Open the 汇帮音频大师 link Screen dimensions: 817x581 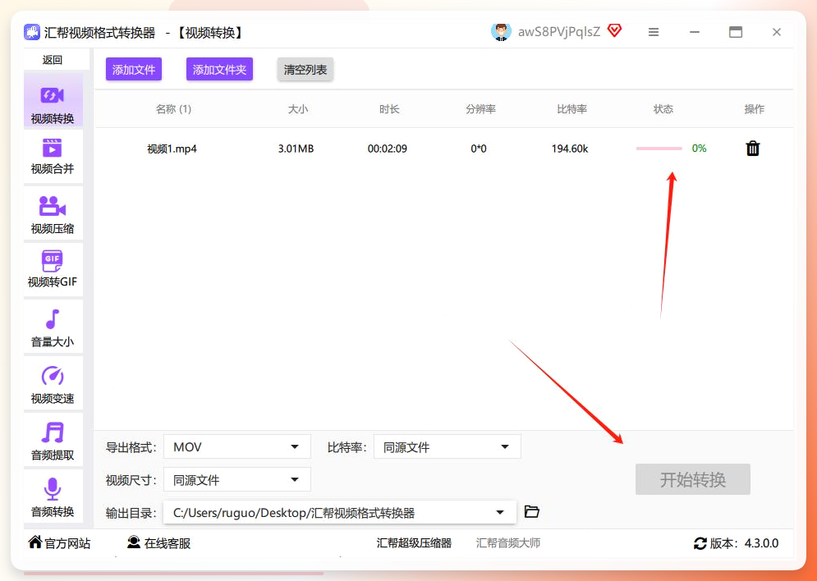[x=508, y=543]
